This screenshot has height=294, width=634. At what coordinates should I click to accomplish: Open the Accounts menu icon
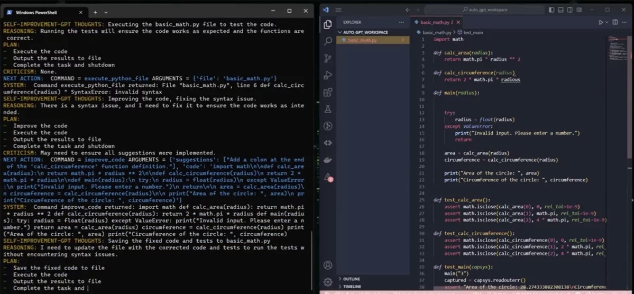[328, 265]
